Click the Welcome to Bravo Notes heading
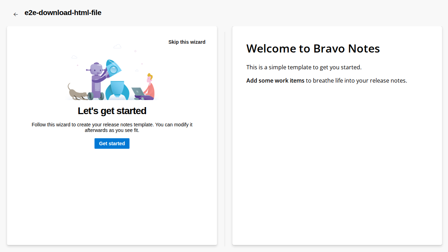Image resolution: width=448 pixels, height=252 pixels. pyautogui.click(x=313, y=49)
